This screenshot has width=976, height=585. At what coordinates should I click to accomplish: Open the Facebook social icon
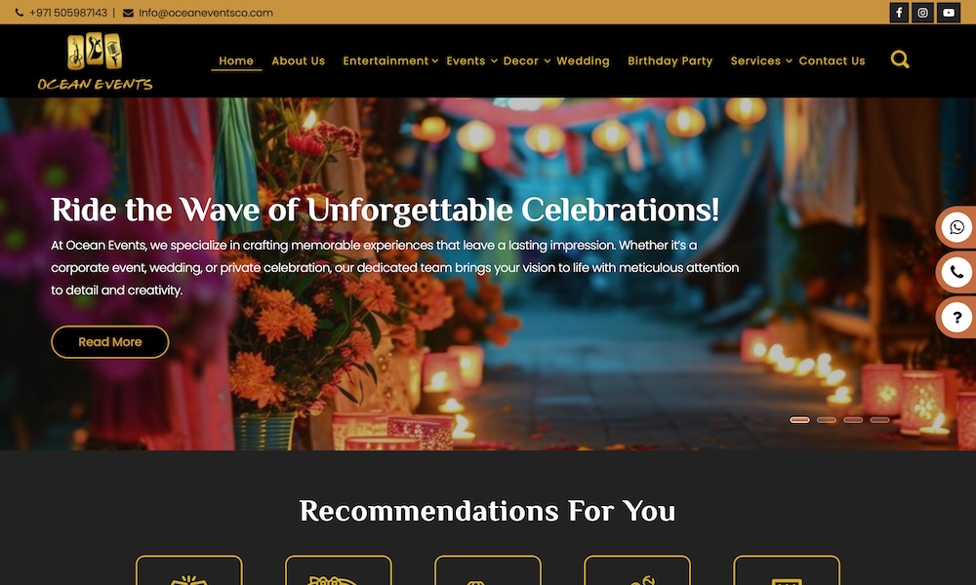click(899, 13)
